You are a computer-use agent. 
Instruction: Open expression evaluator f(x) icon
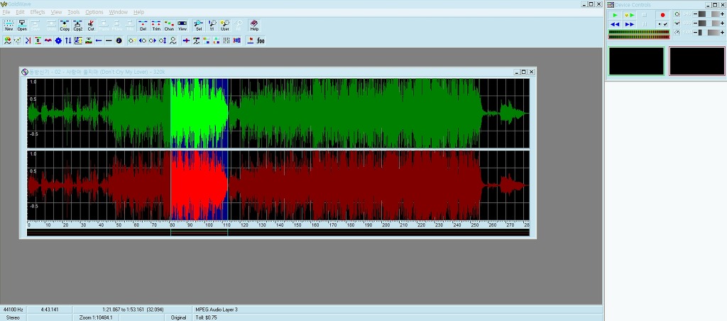[261, 40]
